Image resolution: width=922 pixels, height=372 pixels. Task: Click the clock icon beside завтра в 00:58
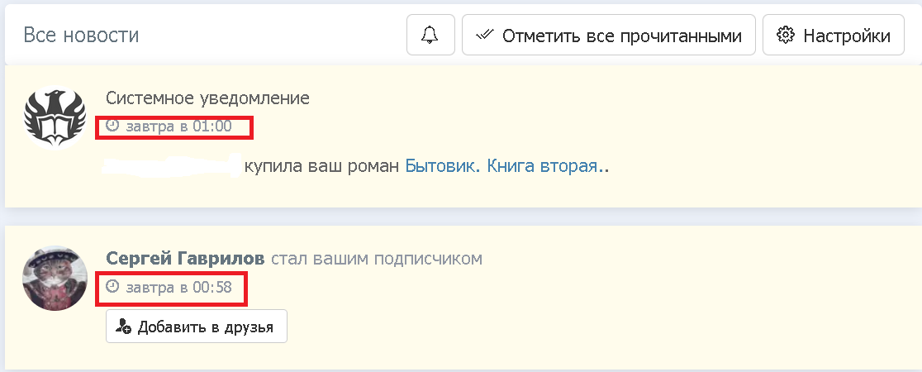tap(113, 288)
